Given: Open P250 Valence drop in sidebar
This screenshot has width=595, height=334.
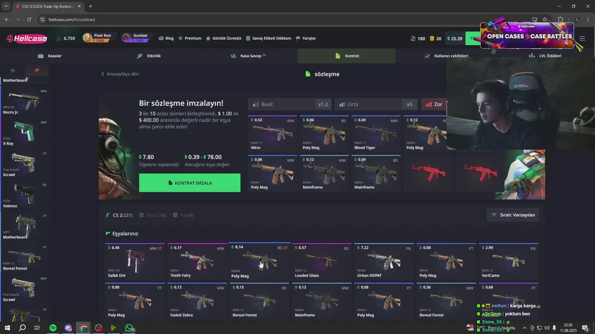Looking at the screenshot, I should pos(25,195).
